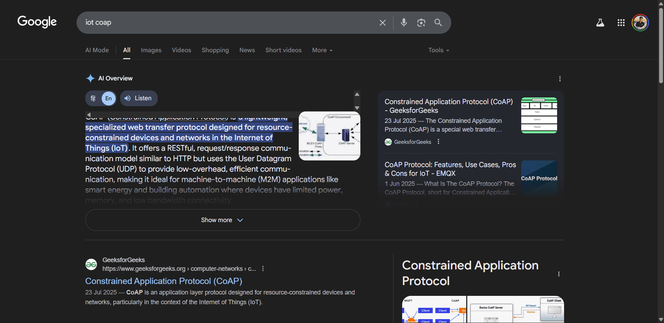Open GeeksforGeeks source card thumbnail
Image resolution: width=664 pixels, height=323 pixels.
[x=539, y=115]
